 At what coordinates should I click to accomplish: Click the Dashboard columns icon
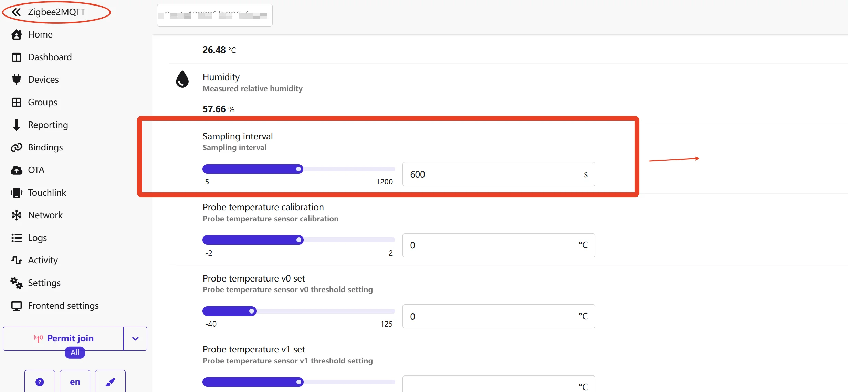point(17,57)
